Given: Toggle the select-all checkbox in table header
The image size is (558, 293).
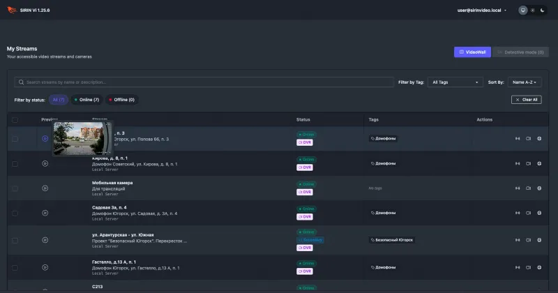Looking at the screenshot, I should 15,120.
